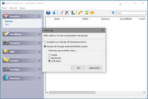148x99 pixels.
Task: Click the Anruflisten phone icon
Action: tap(6, 34)
